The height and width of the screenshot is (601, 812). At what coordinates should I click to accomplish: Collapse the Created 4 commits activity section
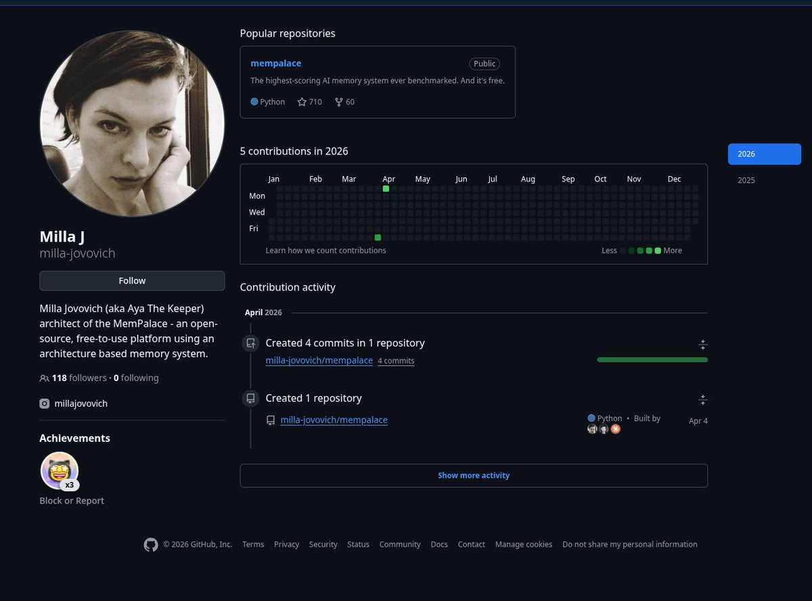[702, 344]
